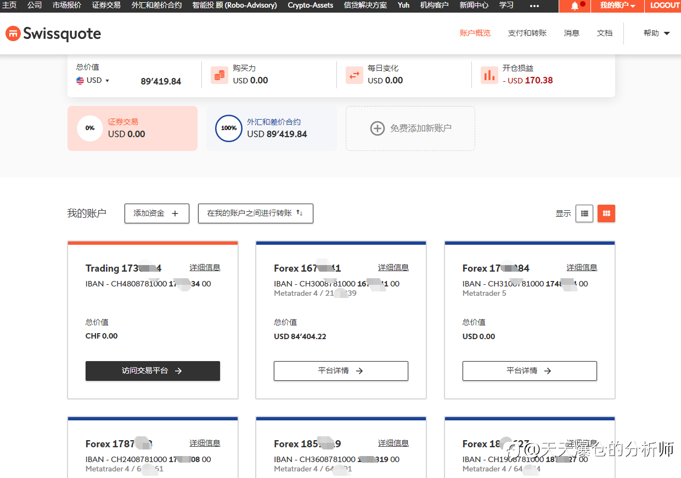Click the 100% circle on 外汇和差价合约 card
Image resolution: width=681 pixels, height=478 pixels.
pyautogui.click(x=229, y=128)
